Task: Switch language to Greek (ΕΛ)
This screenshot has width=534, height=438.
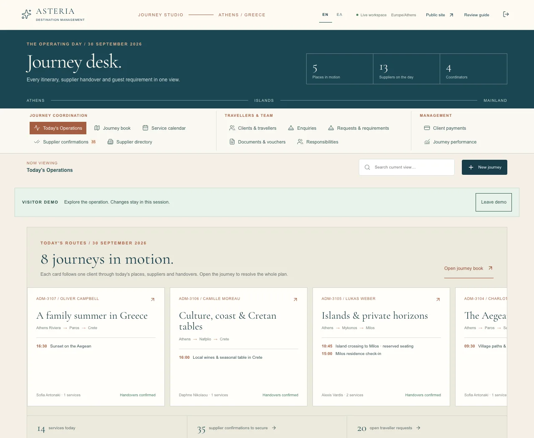Action: click(340, 15)
